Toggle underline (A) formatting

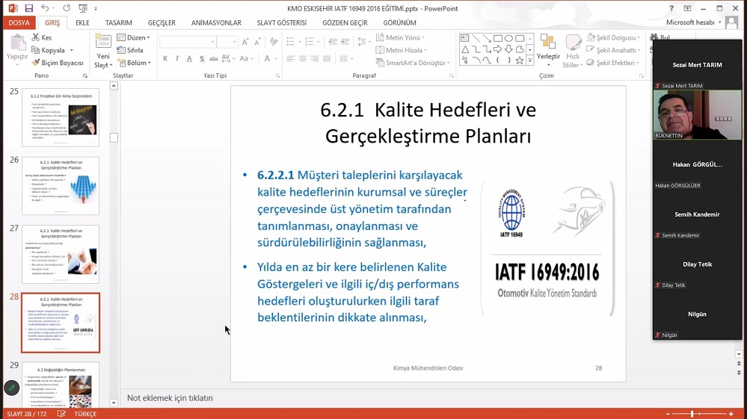click(188, 59)
